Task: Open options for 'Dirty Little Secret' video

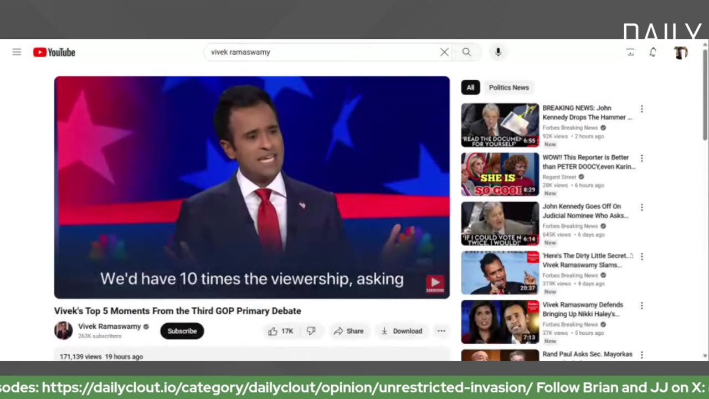Action: pos(642,257)
